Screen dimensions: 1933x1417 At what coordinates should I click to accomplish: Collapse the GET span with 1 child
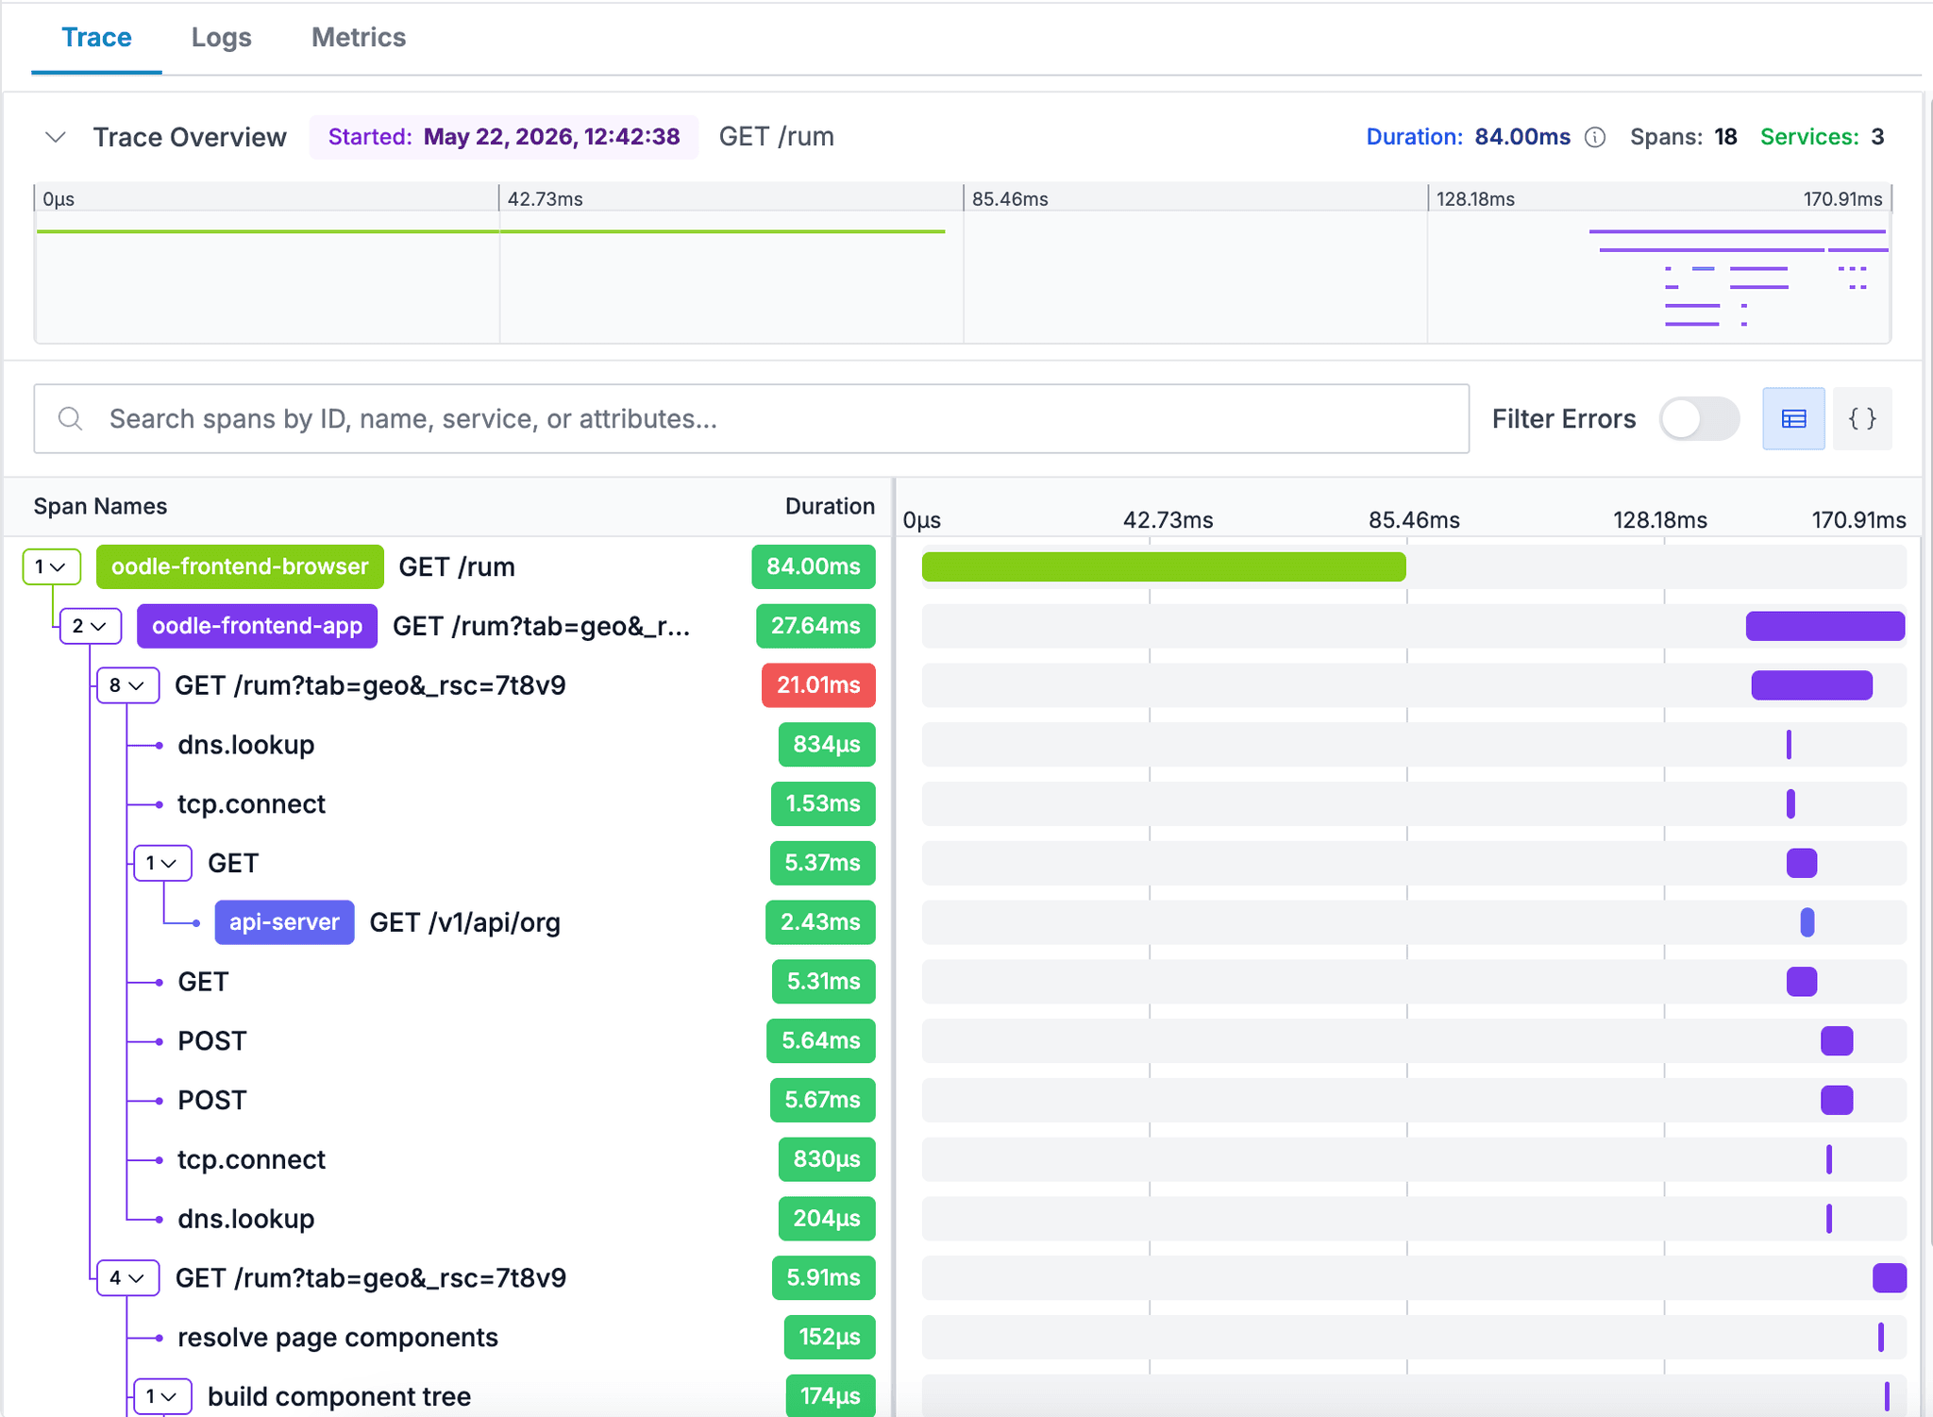pos(163,863)
